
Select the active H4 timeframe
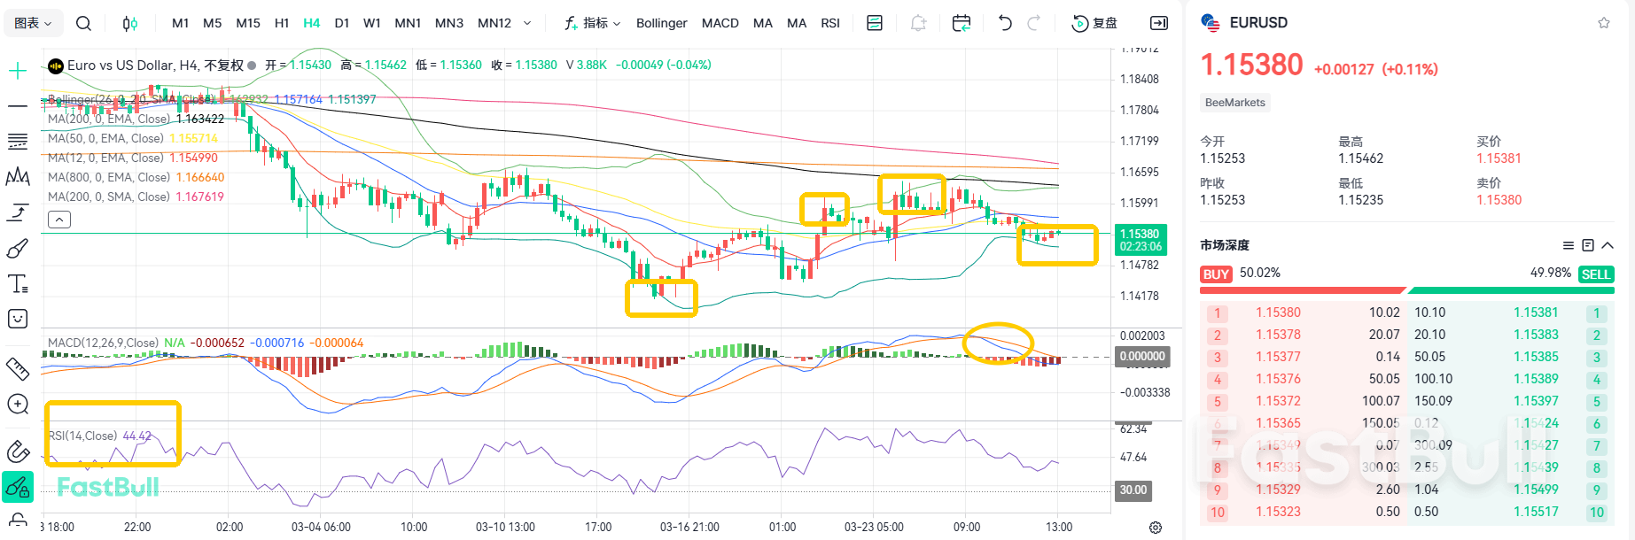[x=311, y=23]
